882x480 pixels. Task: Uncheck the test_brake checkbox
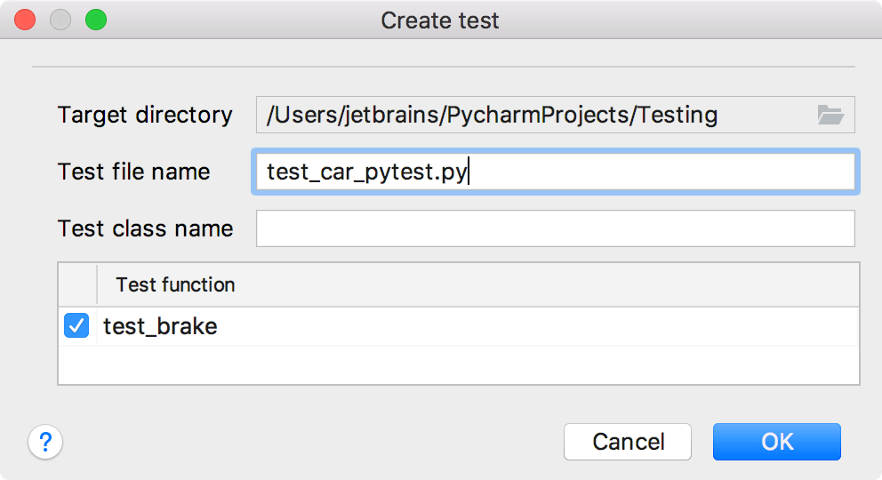click(76, 325)
